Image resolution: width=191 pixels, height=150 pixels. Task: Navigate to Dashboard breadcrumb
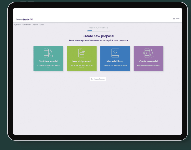point(26,25)
